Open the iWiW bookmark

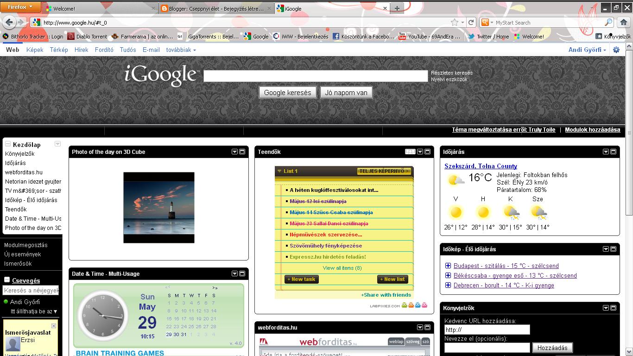tap(301, 36)
